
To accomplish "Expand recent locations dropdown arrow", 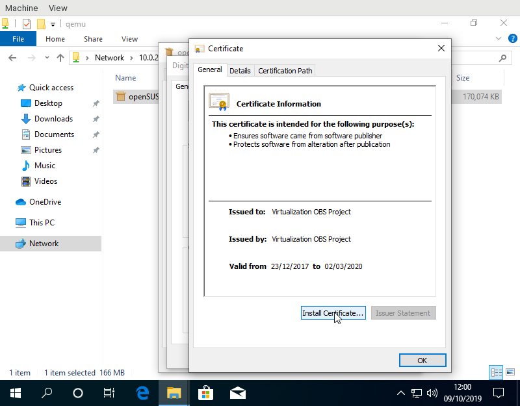I will pyautogui.click(x=45, y=58).
